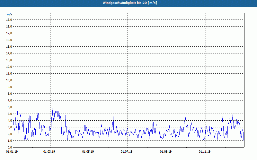
Task: Click the 10,0 y-axis label
Action: (9, 80)
